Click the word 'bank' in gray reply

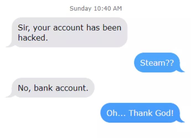[x=43, y=88]
